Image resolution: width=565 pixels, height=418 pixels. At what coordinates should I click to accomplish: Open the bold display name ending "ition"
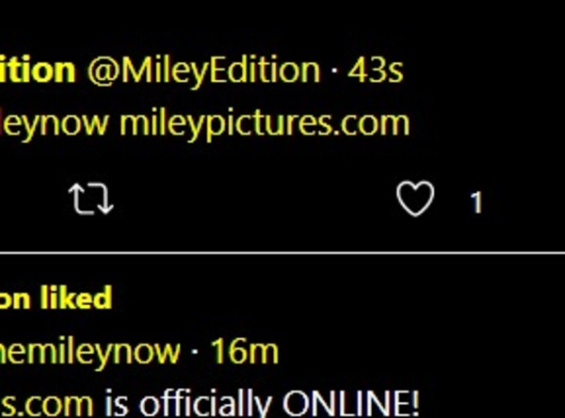pos(38,70)
